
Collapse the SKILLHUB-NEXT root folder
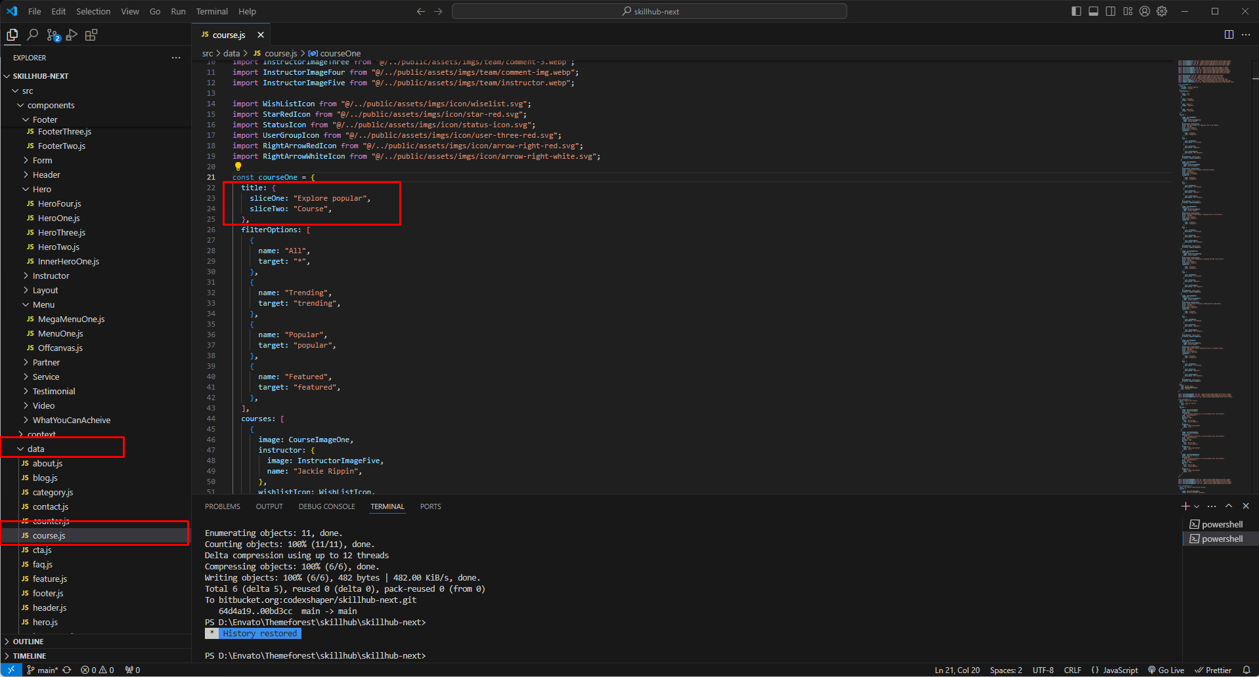tap(95, 76)
